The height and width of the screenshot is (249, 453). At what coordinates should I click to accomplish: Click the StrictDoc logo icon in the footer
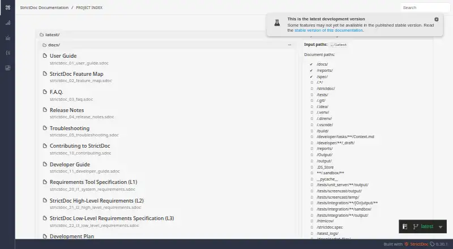pyautogui.click(x=407, y=244)
